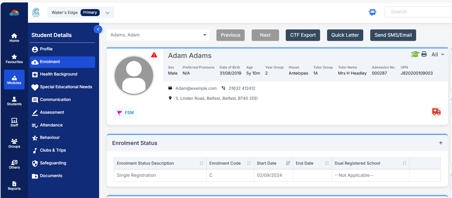Click the Admission No. value 000287

pyautogui.click(x=379, y=73)
